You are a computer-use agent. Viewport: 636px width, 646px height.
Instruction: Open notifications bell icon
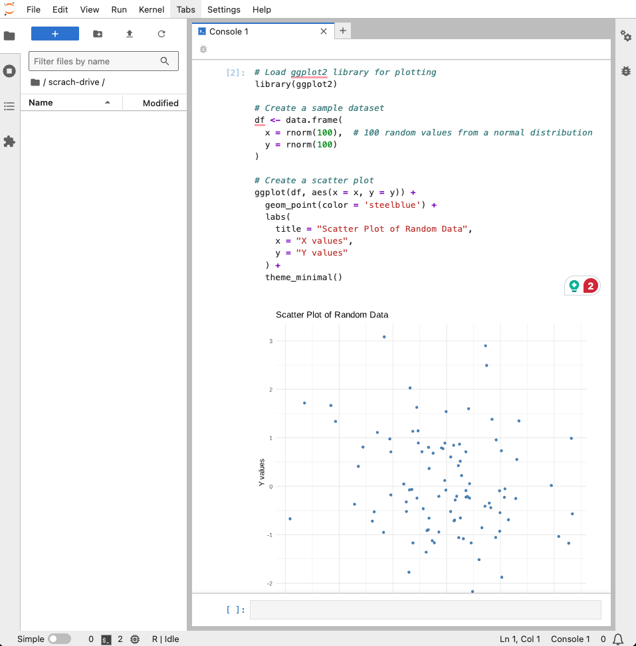coord(618,639)
